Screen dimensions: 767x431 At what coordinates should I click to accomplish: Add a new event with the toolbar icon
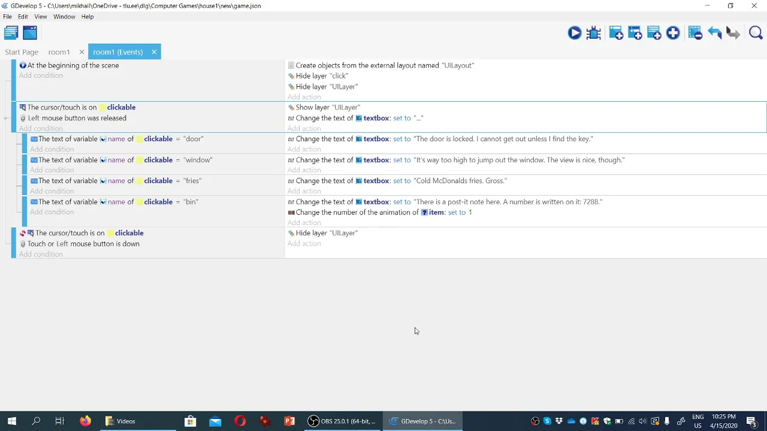click(616, 33)
